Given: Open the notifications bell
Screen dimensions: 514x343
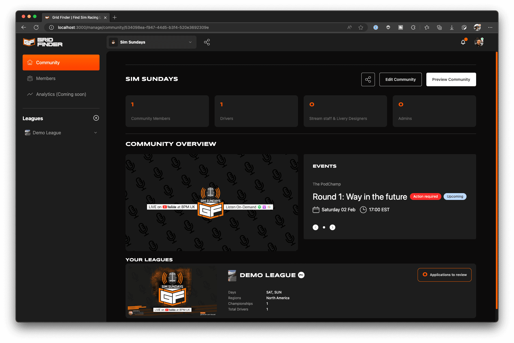Looking at the screenshot, I should 463,42.
